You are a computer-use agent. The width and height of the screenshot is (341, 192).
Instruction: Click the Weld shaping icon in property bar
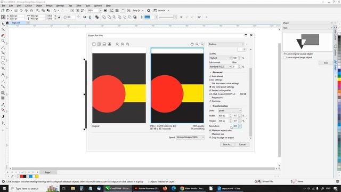(x=104, y=17)
